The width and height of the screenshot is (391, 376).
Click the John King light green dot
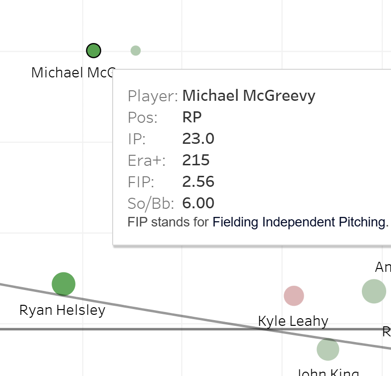pos(328,350)
